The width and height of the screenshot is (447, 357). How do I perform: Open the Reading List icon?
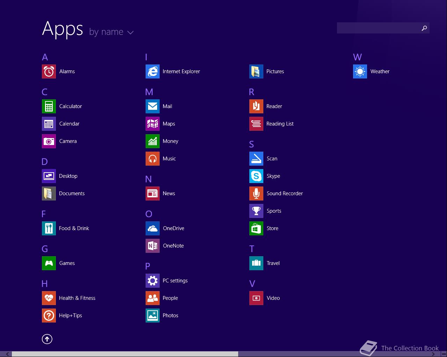(x=256, y=124)
